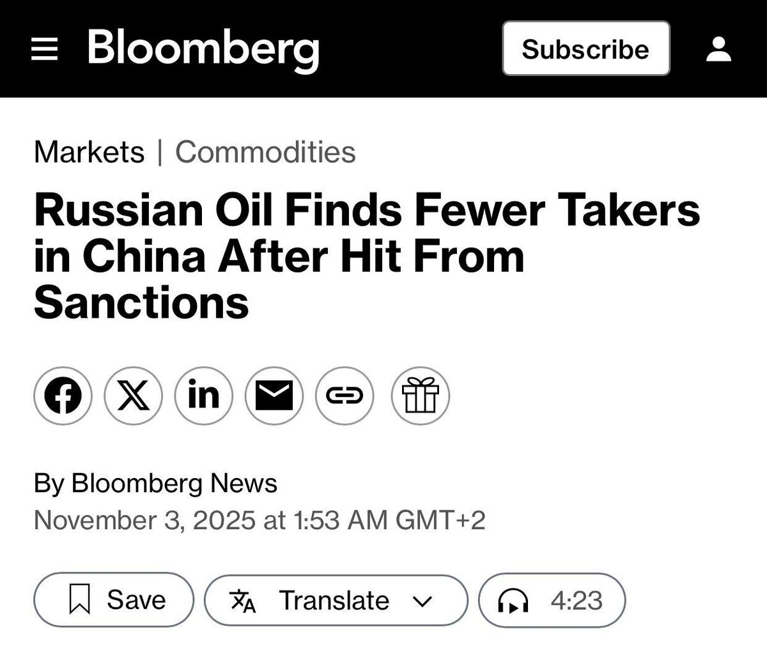Share the article via email
This screenshot has height=659, width=767.
coord(274,396)
